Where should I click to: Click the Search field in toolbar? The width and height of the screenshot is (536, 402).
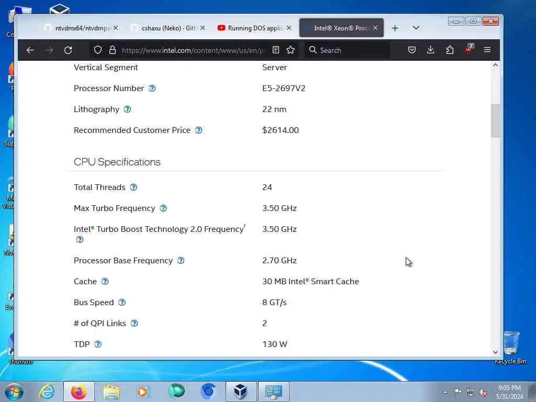click(347, 50)
